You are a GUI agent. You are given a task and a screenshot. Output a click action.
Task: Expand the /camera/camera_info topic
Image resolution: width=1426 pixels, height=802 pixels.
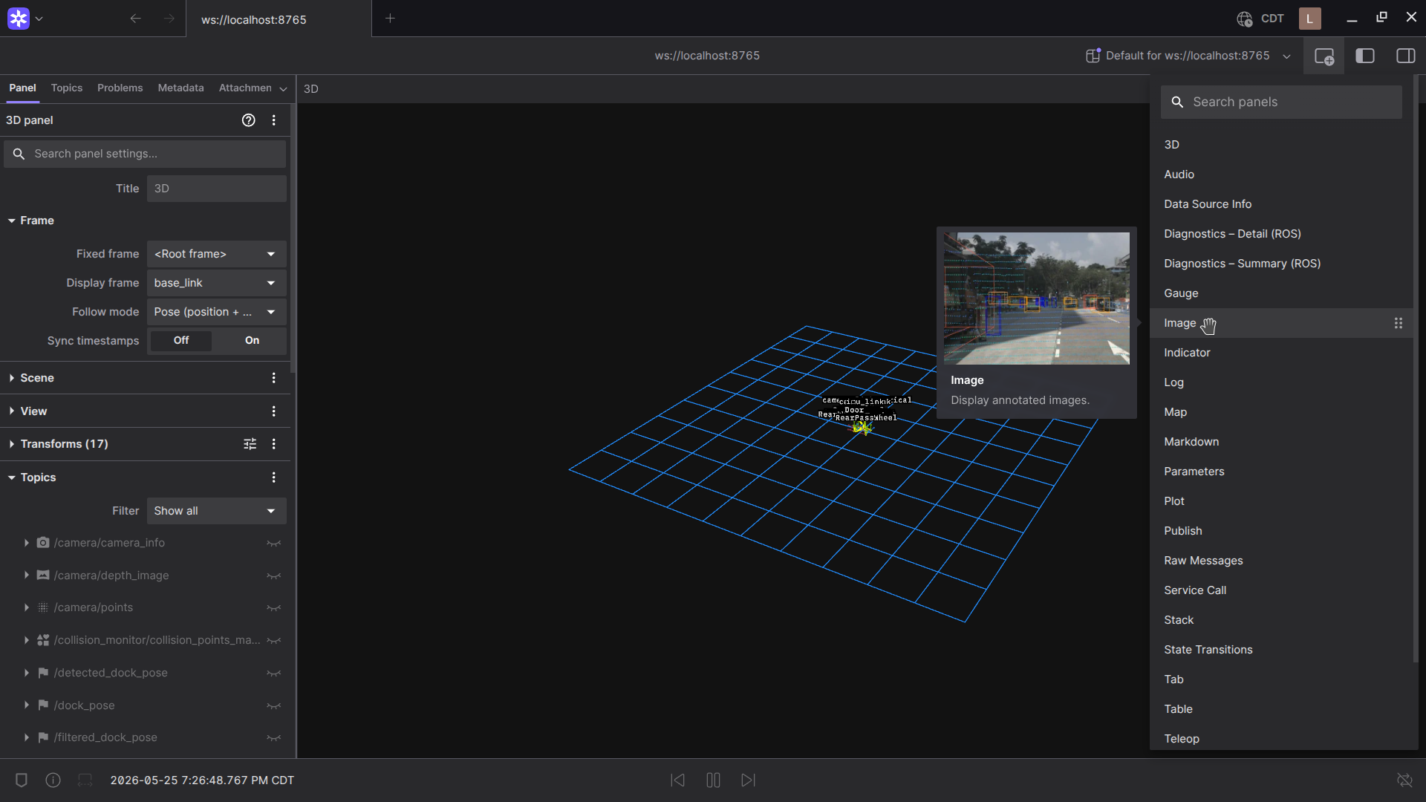click(x=27, y=543)
